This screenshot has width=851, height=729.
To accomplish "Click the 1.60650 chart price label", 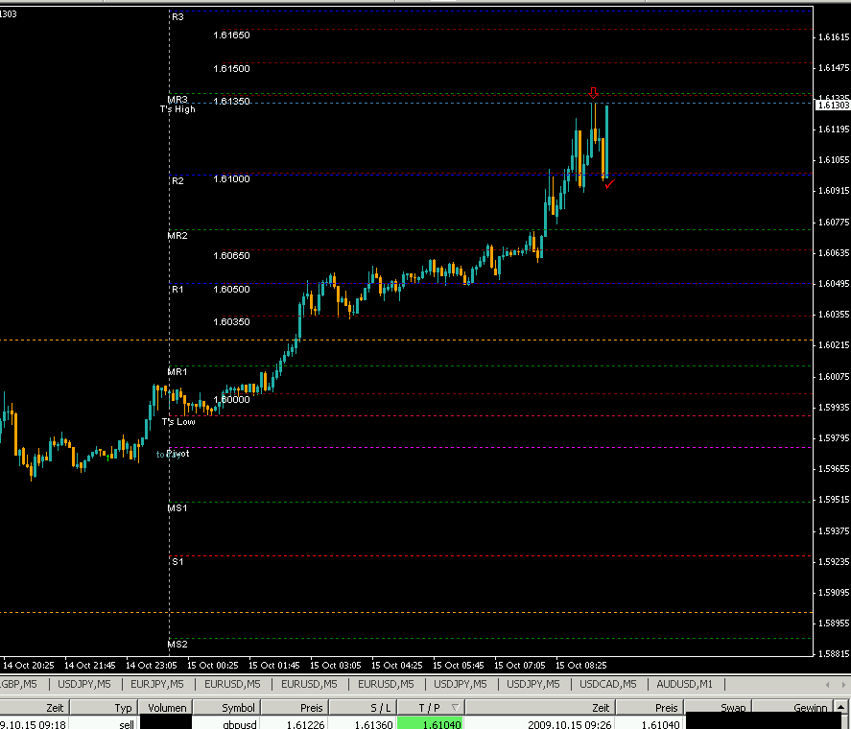I will [232, 256].
